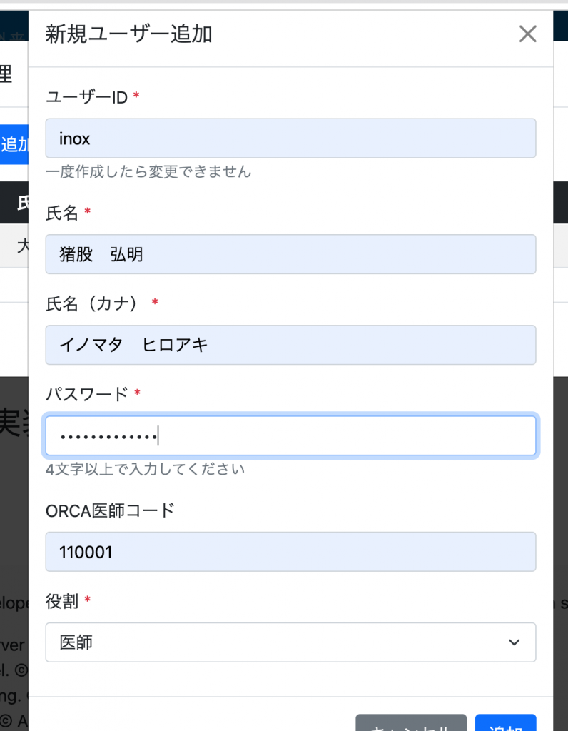Open the 役割 dropdown showing 医師
The height and width of the screenshot is (731, 568).
[x=290, y=642]
